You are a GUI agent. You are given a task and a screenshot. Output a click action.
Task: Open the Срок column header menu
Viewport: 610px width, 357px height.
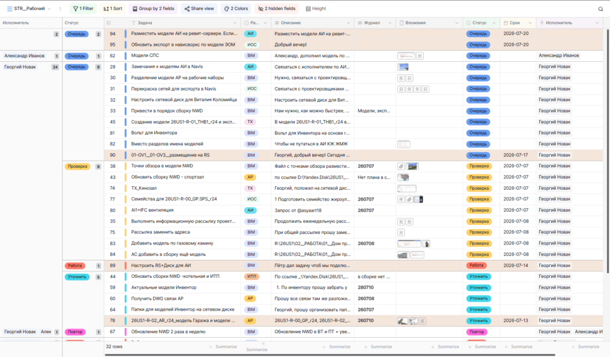pyautogui.click(x=530, y=23)
